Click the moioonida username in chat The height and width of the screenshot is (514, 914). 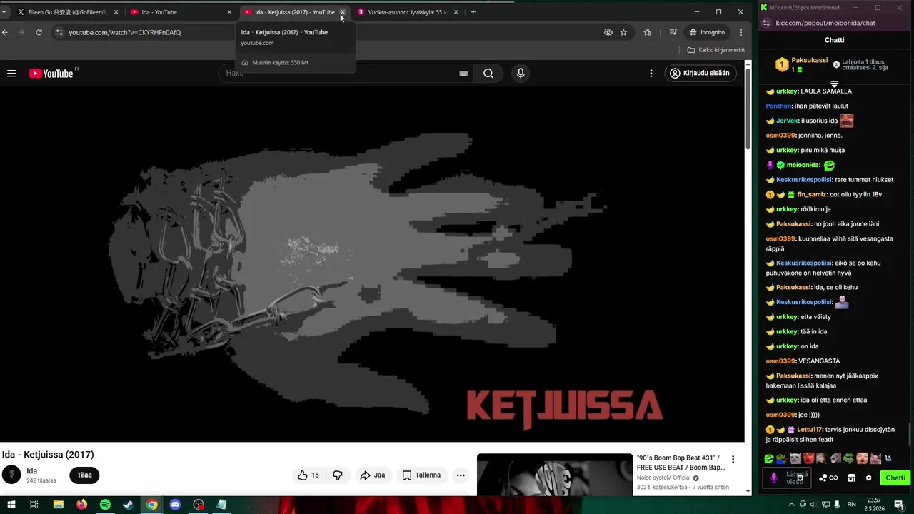tap(803, 165)
